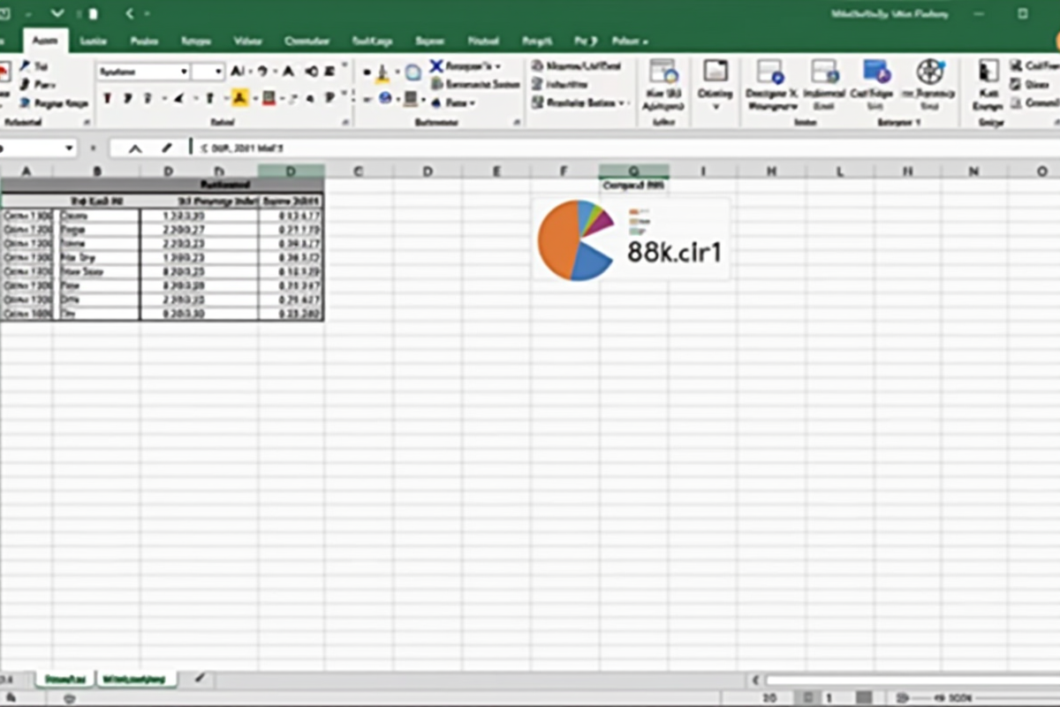Click the blue window icon with purple badge

(876, 72)
